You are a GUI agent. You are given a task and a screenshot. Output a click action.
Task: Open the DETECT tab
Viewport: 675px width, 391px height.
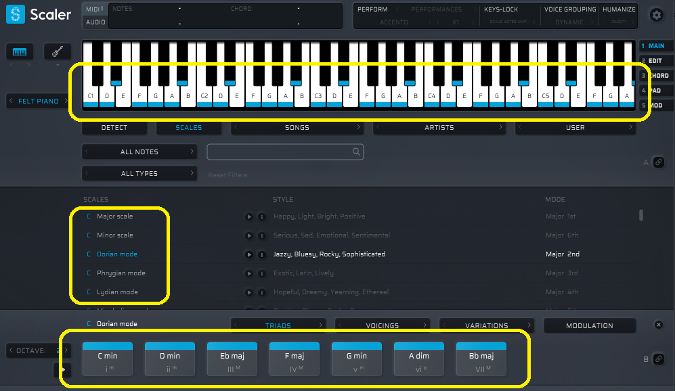[x=114, y=127]
